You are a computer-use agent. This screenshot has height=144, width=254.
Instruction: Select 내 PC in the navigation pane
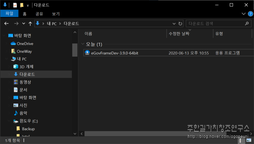pos(22,59)
